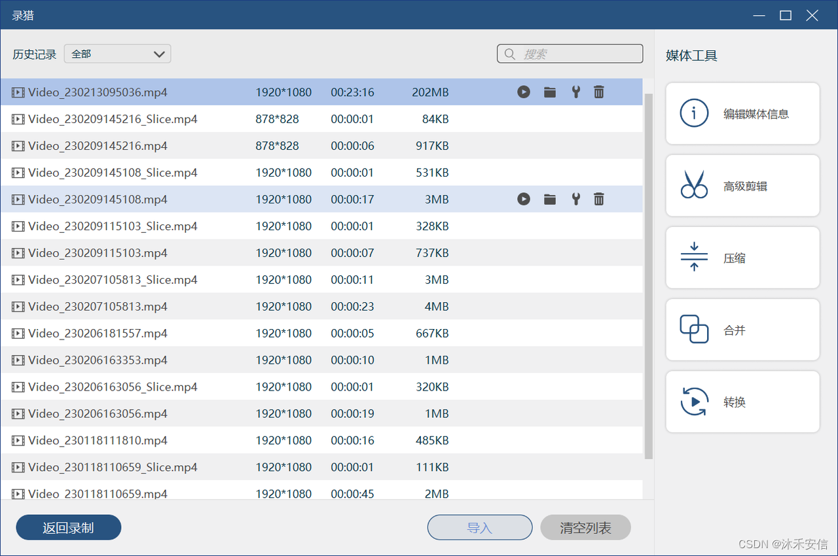Delete Video_230213095036.mp4 with trash icon
Screen dimensions: 838x556
598,92
